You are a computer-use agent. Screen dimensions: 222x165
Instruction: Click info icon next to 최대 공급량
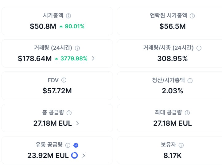click(x=187, y=113)
